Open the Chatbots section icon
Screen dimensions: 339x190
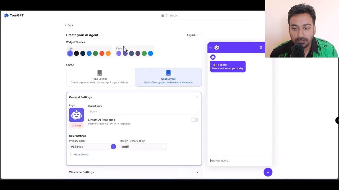click(x=163, y=15)
